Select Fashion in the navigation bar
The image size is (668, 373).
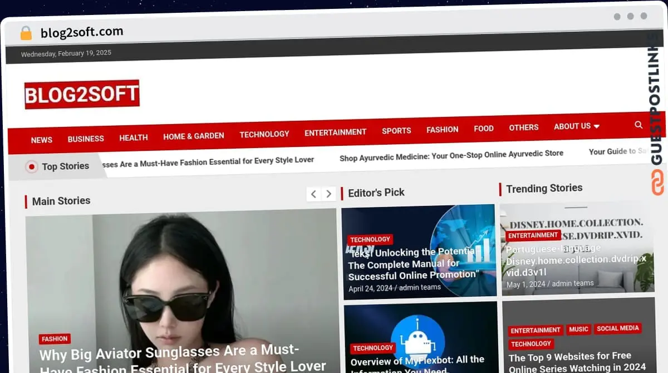pyautogui.click(x=443, y=129)
